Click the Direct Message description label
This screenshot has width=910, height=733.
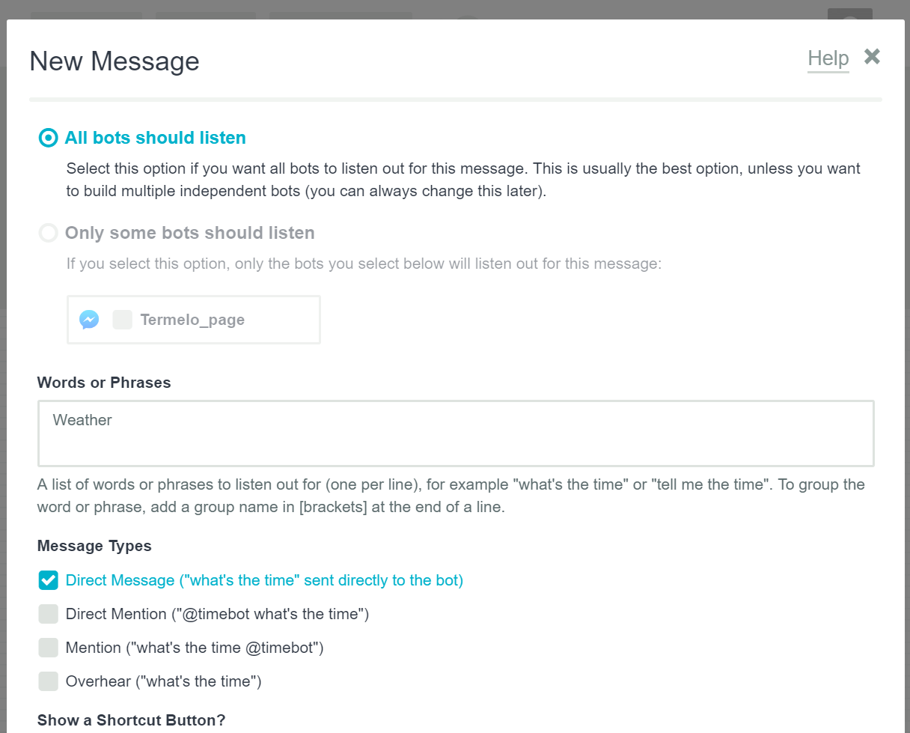265,580
